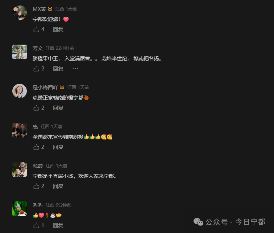Like 是小梅西吖's comment thumbs-up icon
Screen dimensions: 274x233
[36, 108]
